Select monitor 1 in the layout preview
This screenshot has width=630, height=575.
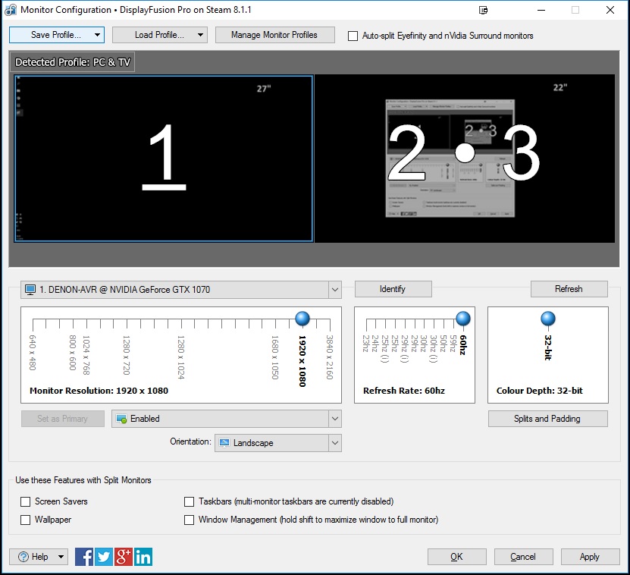163,158
